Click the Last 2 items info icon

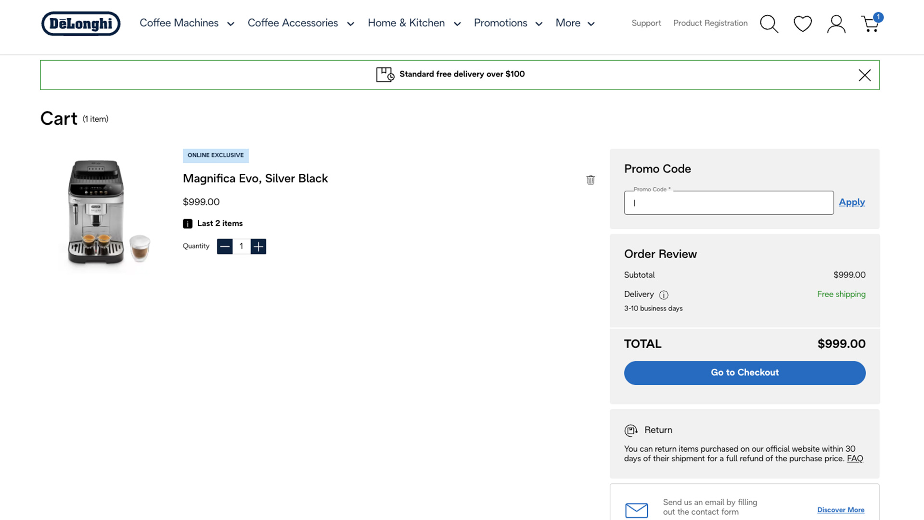click(188, 223)
